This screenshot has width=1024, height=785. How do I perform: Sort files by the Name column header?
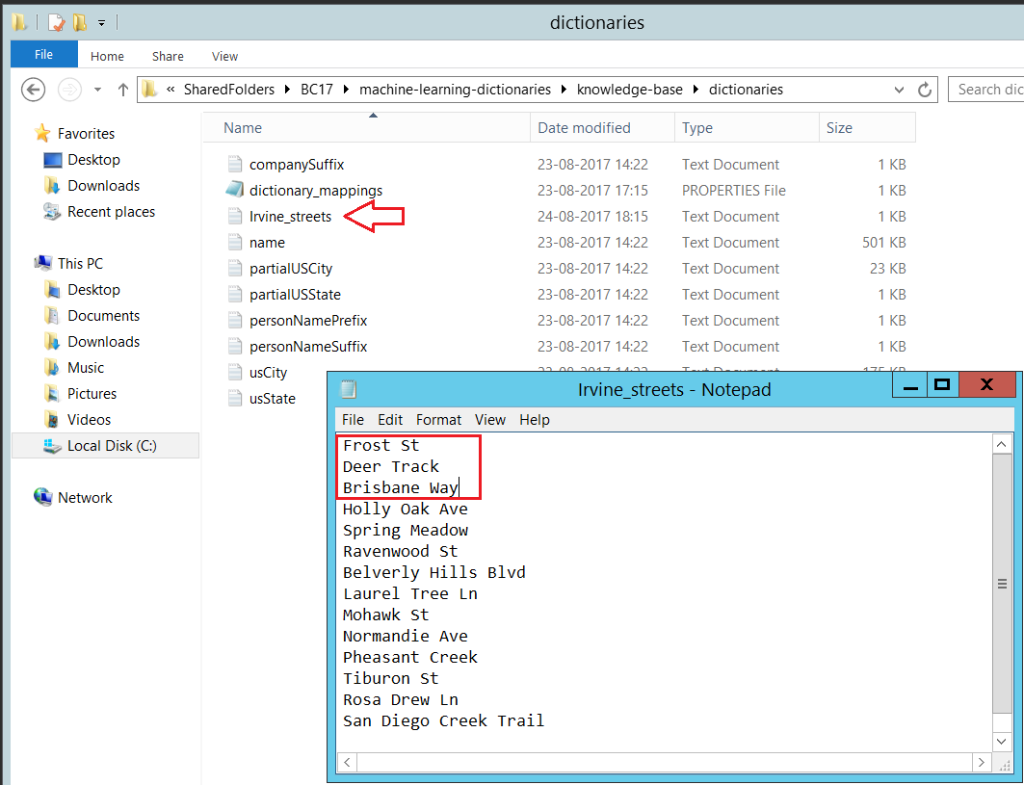(x=366, y=128)
